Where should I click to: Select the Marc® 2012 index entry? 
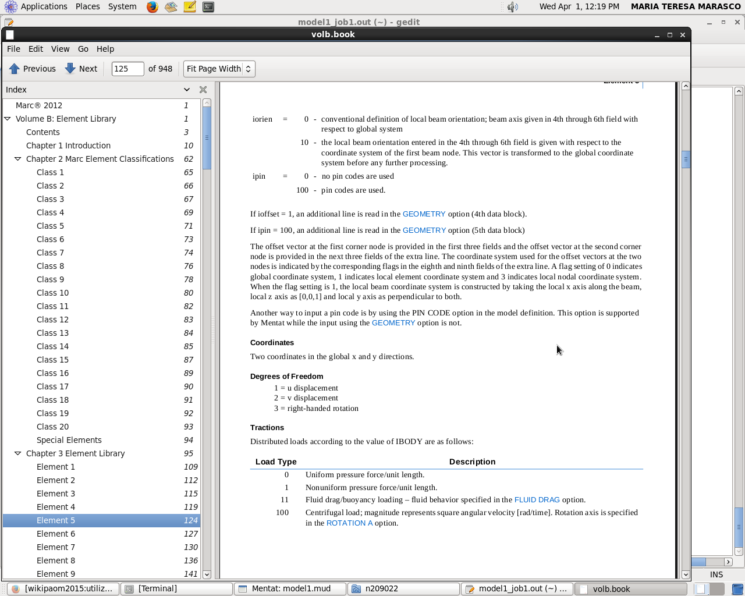(x=102, y=105)
